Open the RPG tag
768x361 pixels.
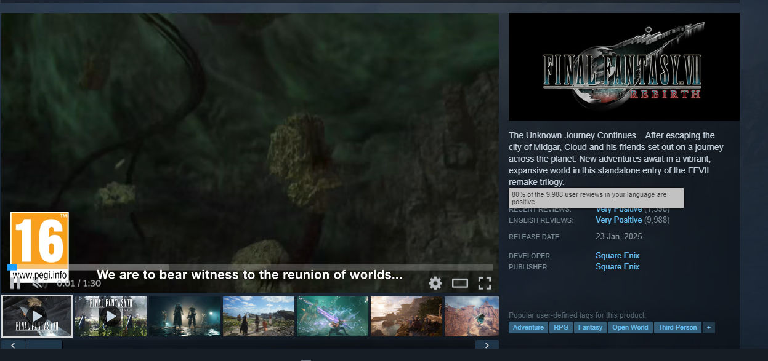click(561, 328)
